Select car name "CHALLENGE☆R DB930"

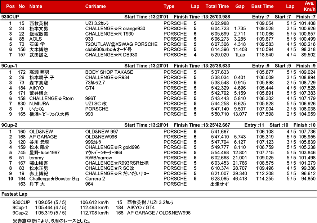[x=111, y=55]
